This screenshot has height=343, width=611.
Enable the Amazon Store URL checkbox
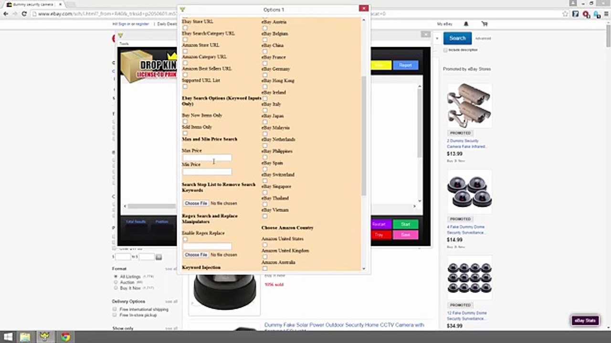(x=185, y=51)
